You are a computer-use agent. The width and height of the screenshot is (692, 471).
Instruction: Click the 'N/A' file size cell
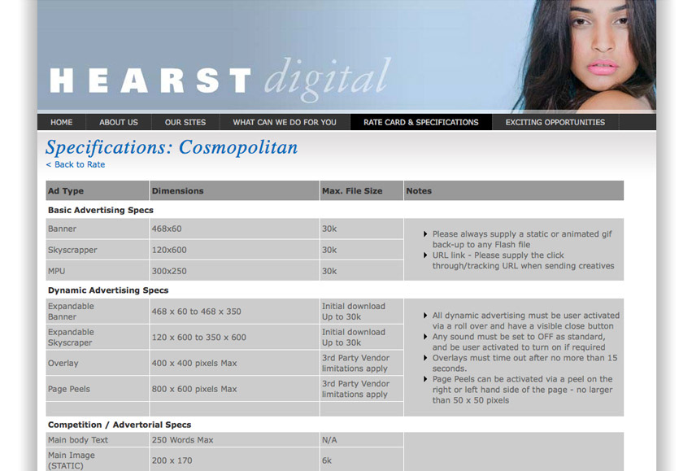[x=361, y=439]
